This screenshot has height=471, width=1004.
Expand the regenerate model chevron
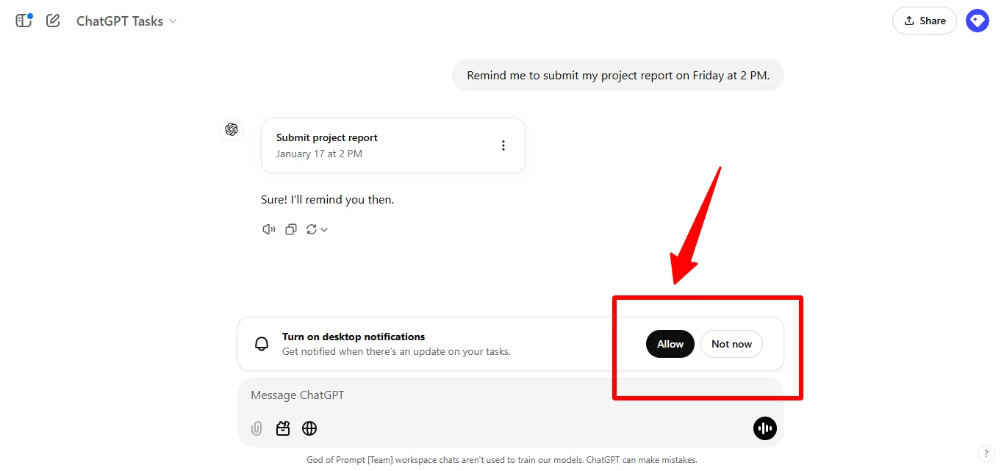(x=324, y=230)
